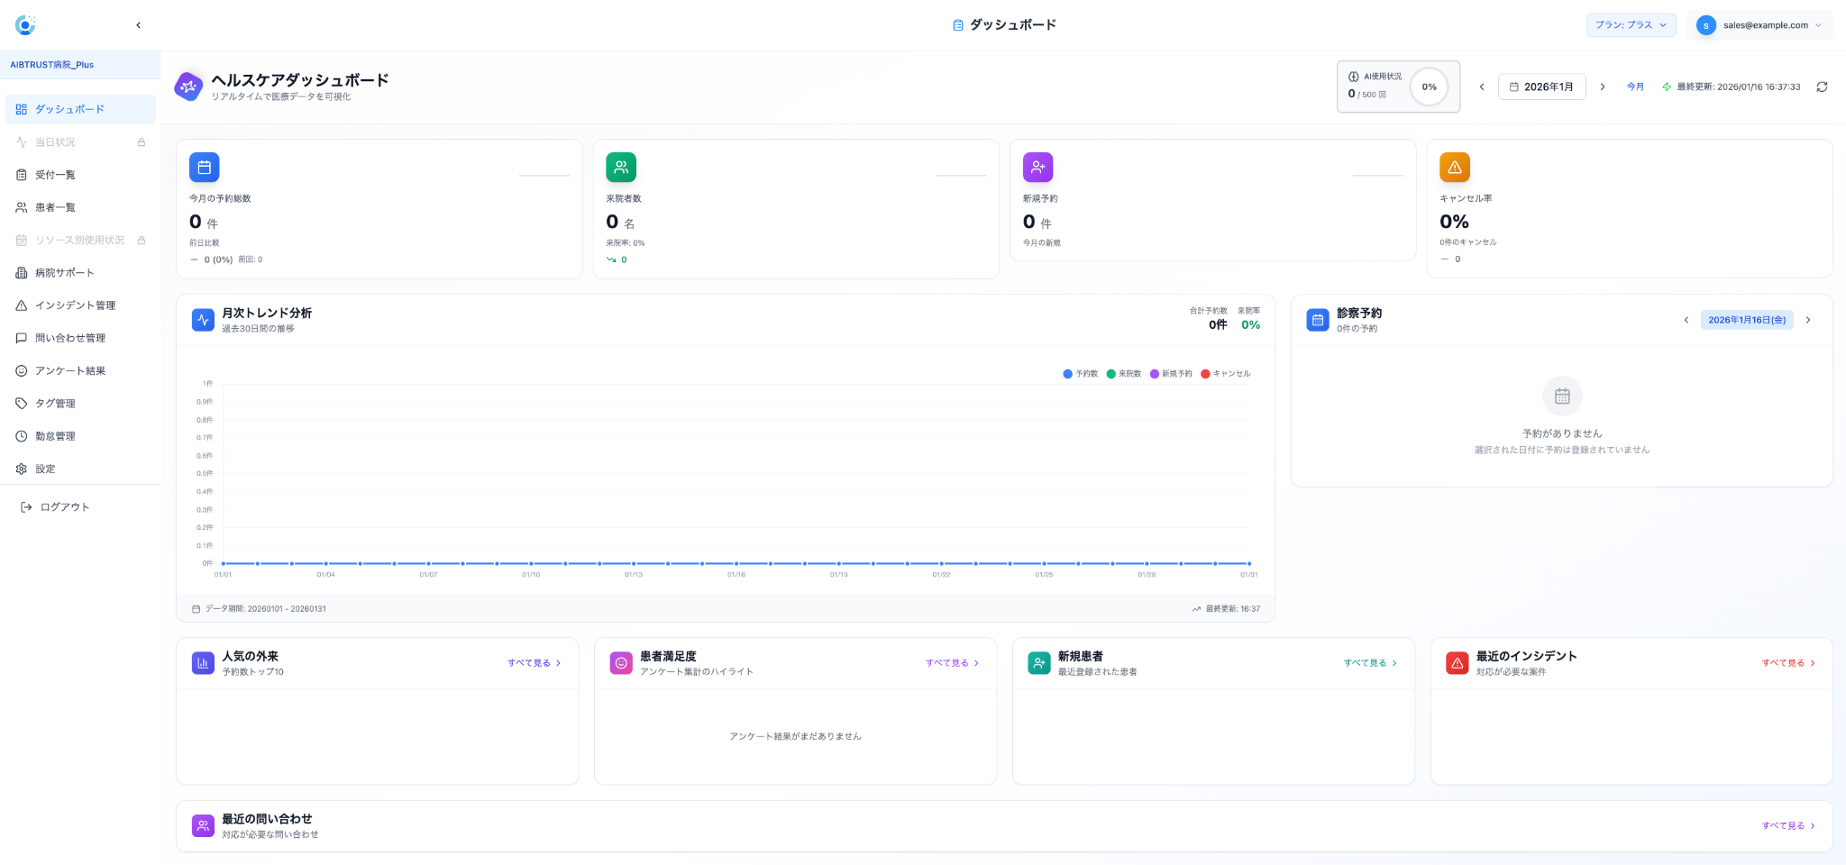Click the red recent incidents icon

pos(1457,663)
